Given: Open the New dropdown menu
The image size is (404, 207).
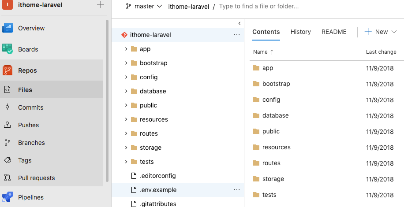Looking at the screenshot, I should [381, 32].
